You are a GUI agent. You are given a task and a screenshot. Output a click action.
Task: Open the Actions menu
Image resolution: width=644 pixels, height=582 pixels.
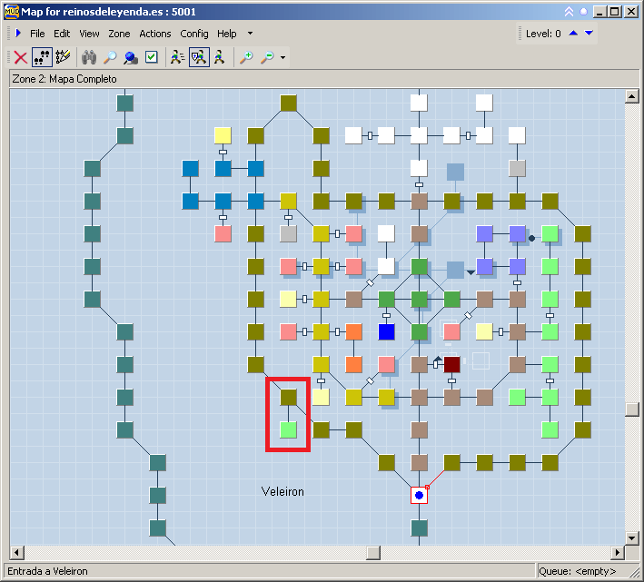coord(155,34)
